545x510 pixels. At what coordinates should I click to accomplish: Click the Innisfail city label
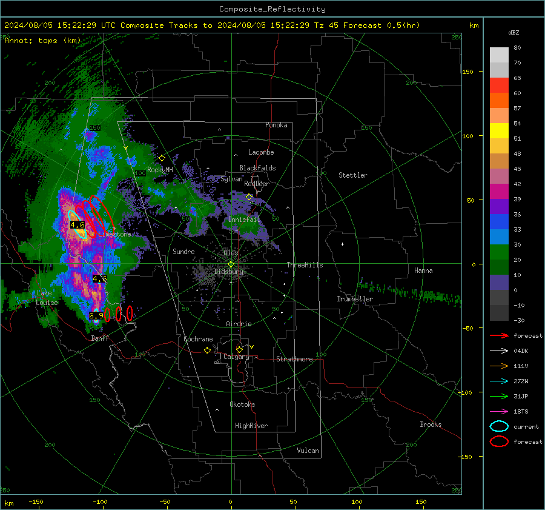pos(245,220)
